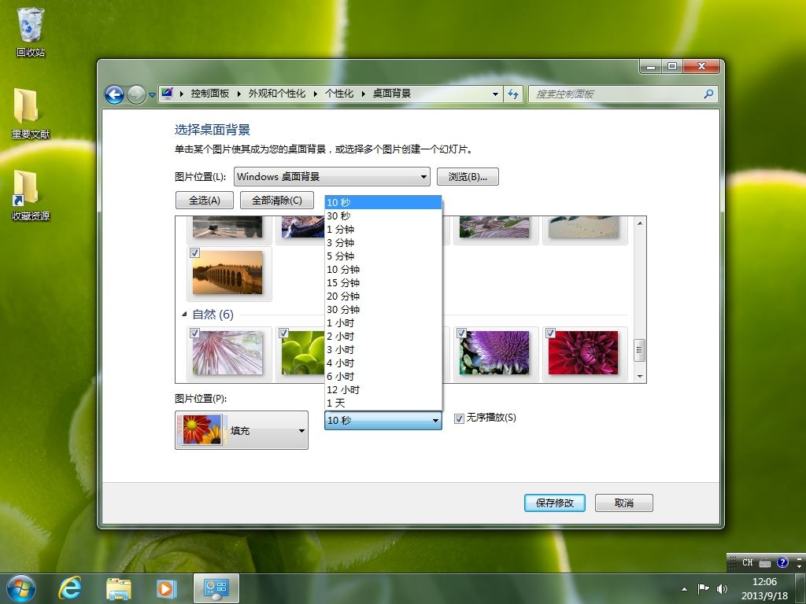
Task: Open the Windows Start orb
Action: 21,588
